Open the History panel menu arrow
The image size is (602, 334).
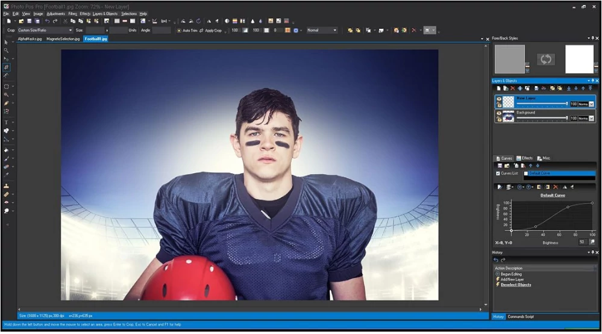589,252
